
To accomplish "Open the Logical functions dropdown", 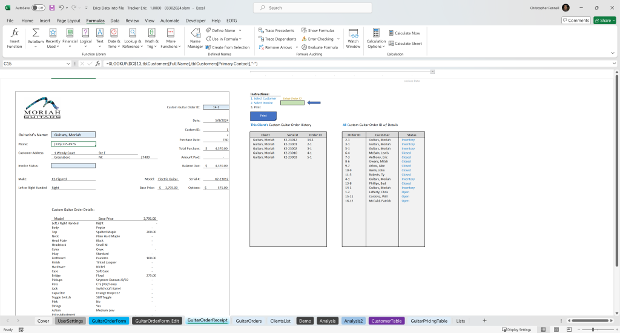I will [85, 38].
